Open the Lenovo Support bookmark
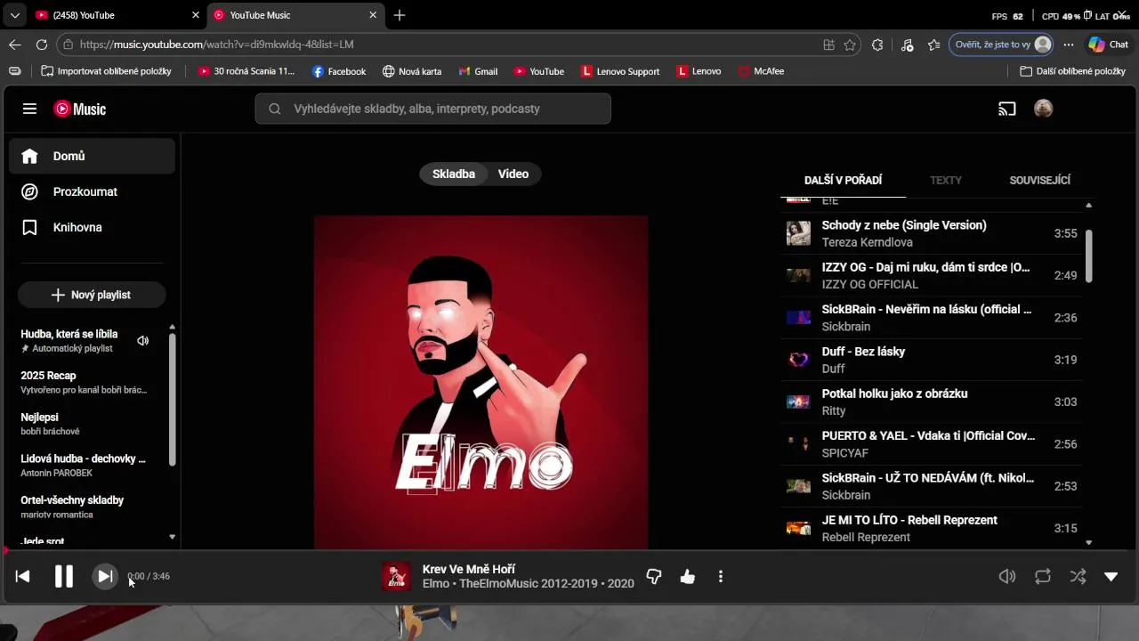Viewport: 1139px width, 641px height. coord(620,71)
